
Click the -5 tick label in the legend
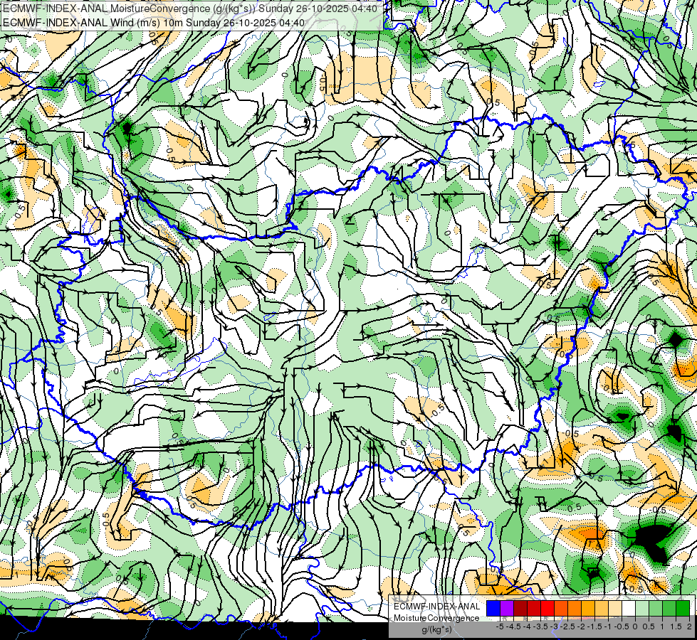[500, 626]
